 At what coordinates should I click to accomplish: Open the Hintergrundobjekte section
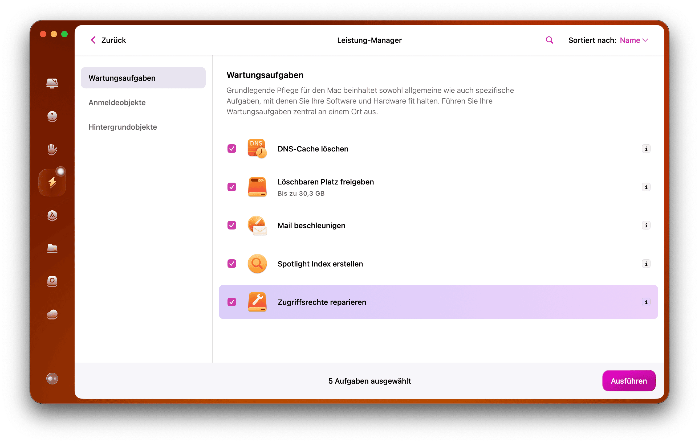point(123,127)
